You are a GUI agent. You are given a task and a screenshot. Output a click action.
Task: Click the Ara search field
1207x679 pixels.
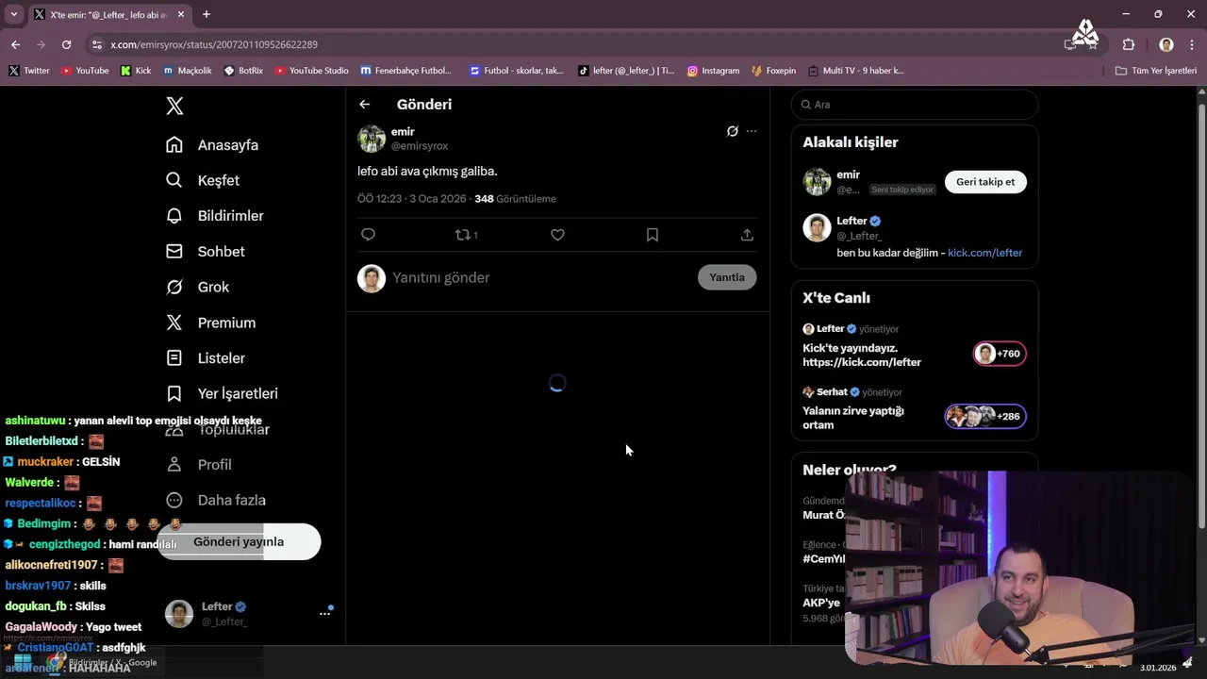coord(915,105)
